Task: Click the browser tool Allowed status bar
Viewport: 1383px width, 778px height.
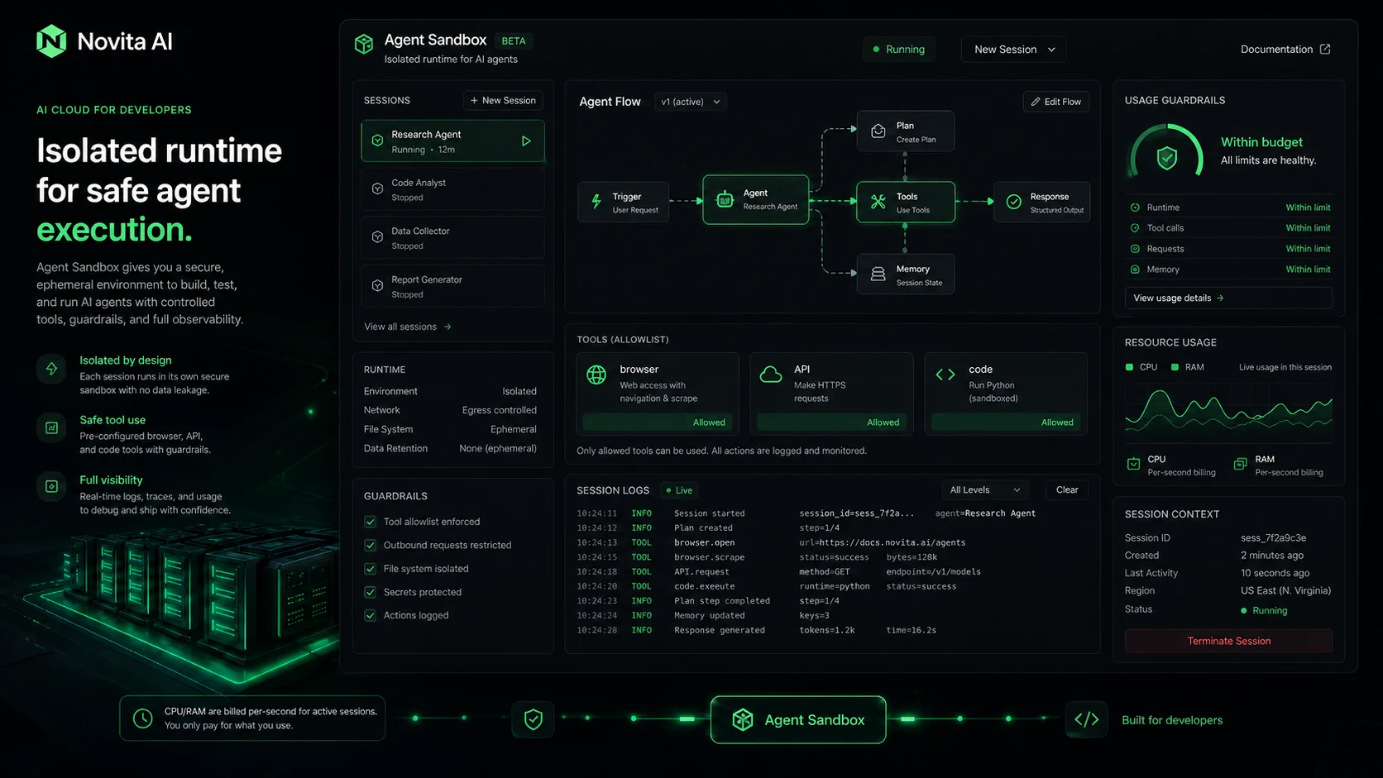Action: [658, 422]
